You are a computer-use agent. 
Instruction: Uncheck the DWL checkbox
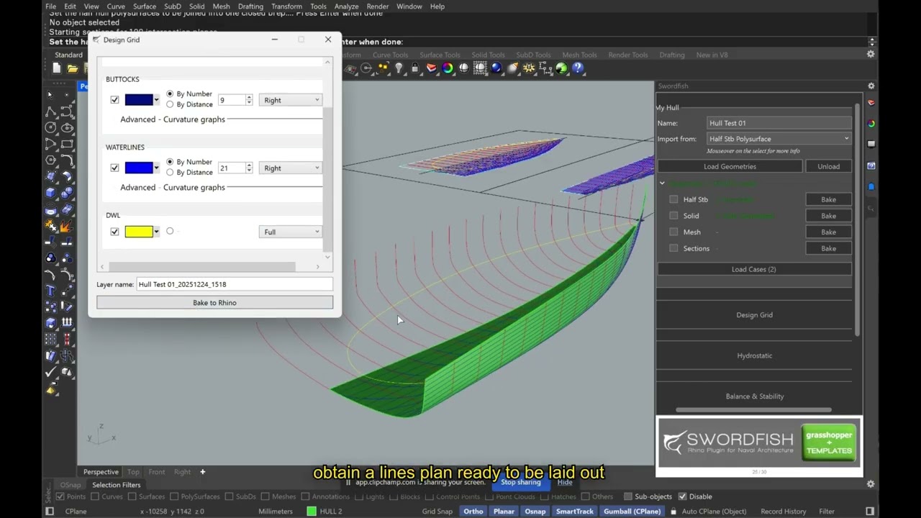pos(114,232)
